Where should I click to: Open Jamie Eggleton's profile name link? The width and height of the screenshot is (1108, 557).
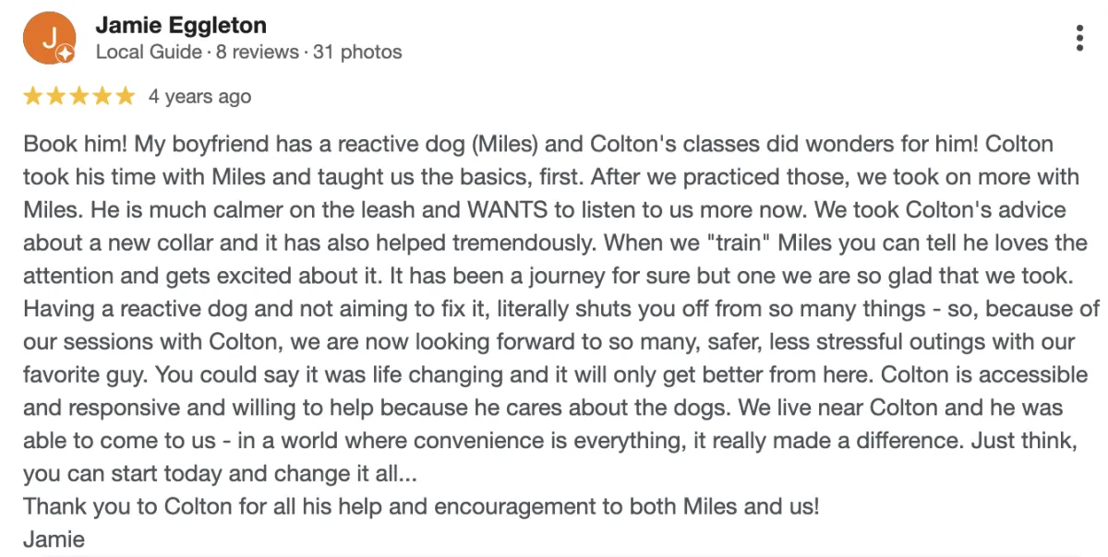(181, 25)
